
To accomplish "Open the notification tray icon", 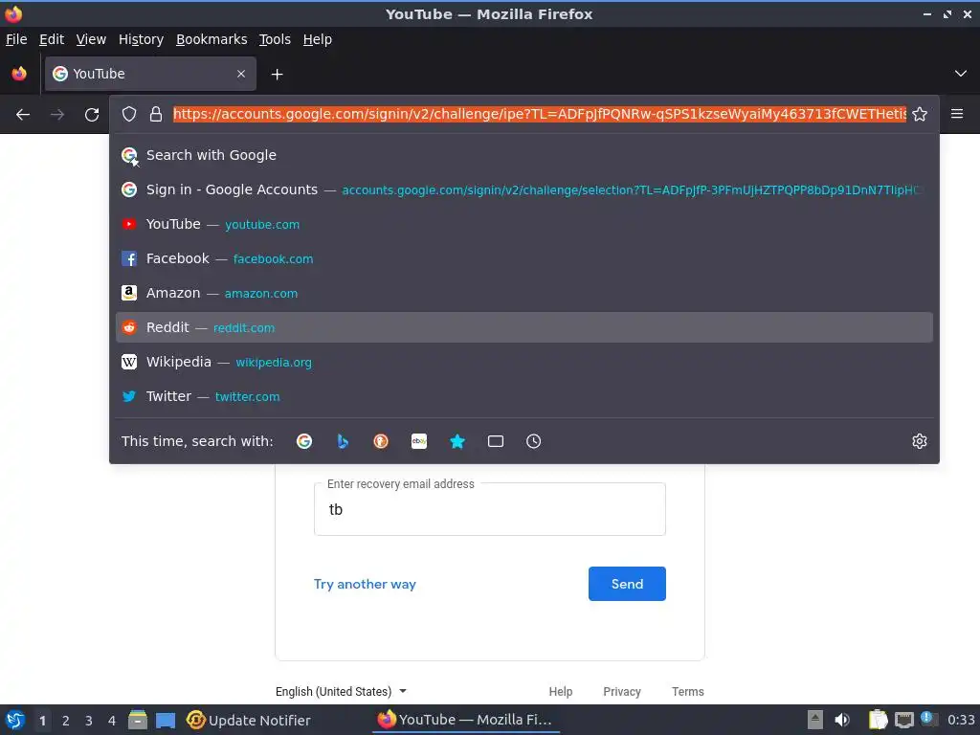I will click(928, 719).
